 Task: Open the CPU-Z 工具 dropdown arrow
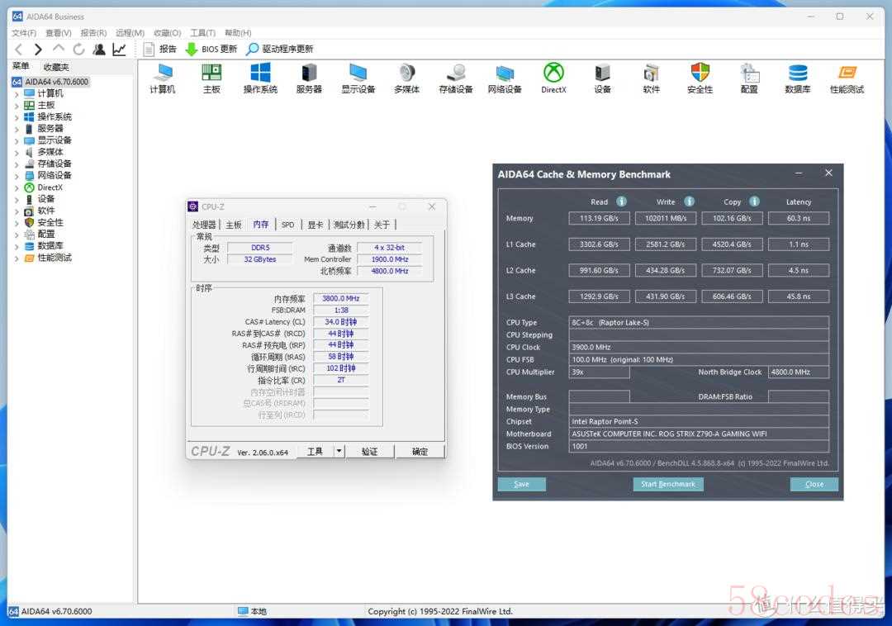click(x=339, y=451)
